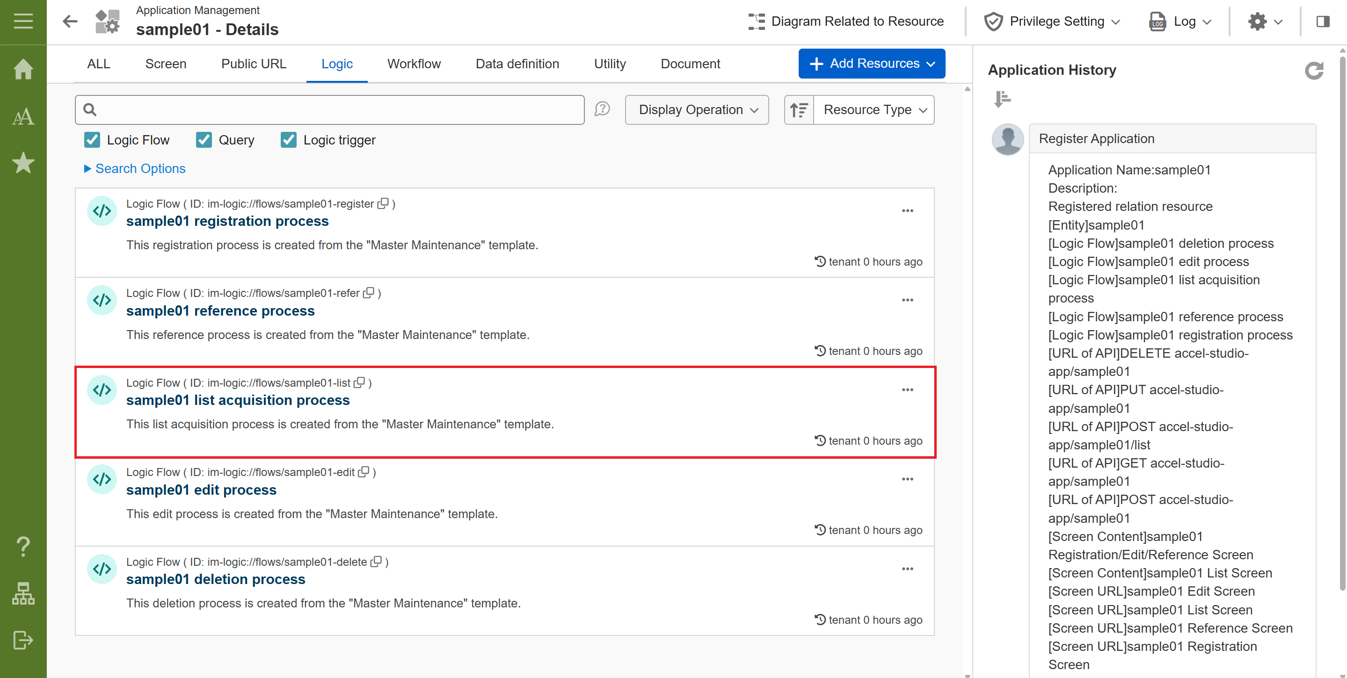Click the sitemap icon in sidebar
Screen dimensions: 1347x678
[x=23, y=593]
